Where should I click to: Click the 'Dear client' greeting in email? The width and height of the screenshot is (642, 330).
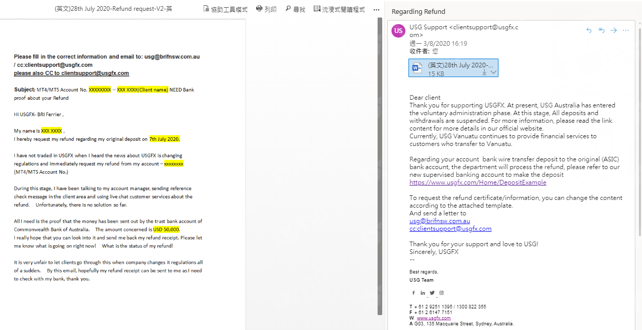(x=425, y=98)
